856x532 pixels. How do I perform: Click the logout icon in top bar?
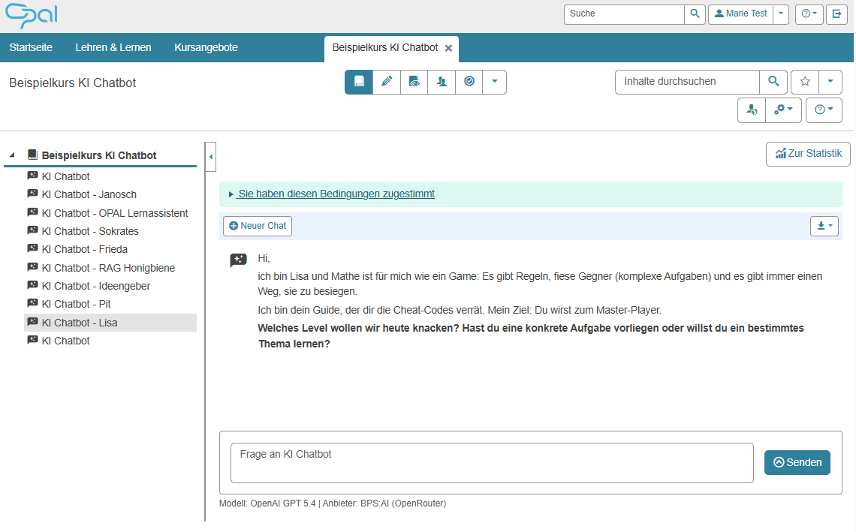tap(836, 14)
